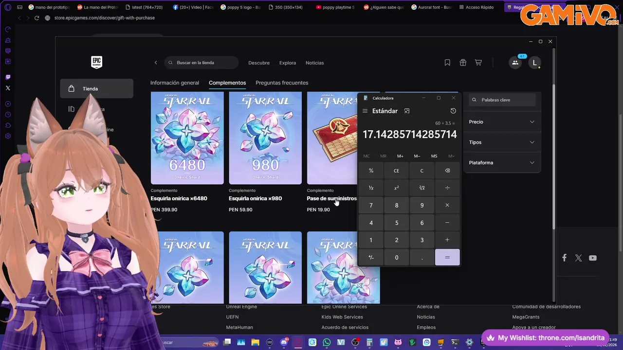Click the calculator percent key
This screenshot has width=623, height=350.
(371, 171)
